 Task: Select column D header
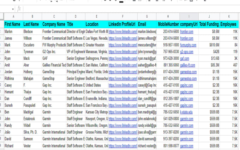tap(76, 16)
